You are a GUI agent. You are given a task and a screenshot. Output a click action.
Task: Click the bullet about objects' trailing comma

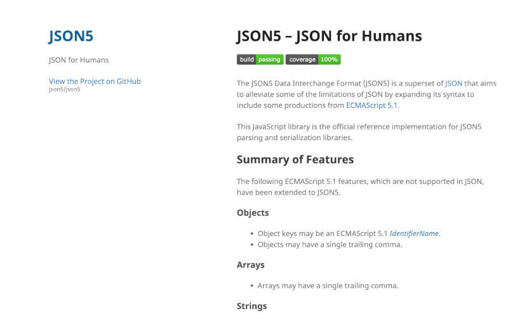click(x=330, y=244)
